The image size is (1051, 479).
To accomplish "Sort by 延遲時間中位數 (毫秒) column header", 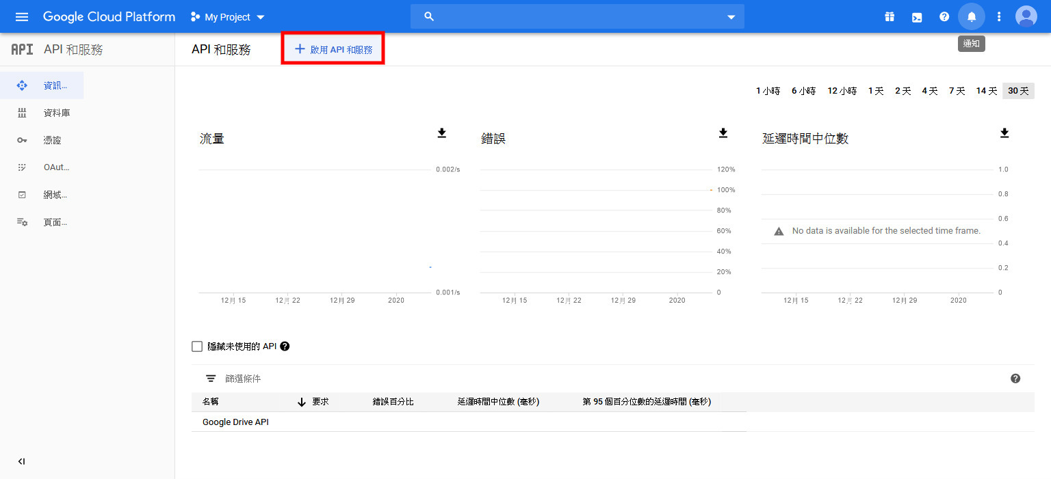I will coord(498,402).
